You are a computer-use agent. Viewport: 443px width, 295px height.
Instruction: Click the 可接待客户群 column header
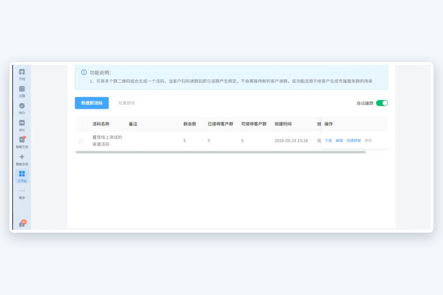point(254,124)
